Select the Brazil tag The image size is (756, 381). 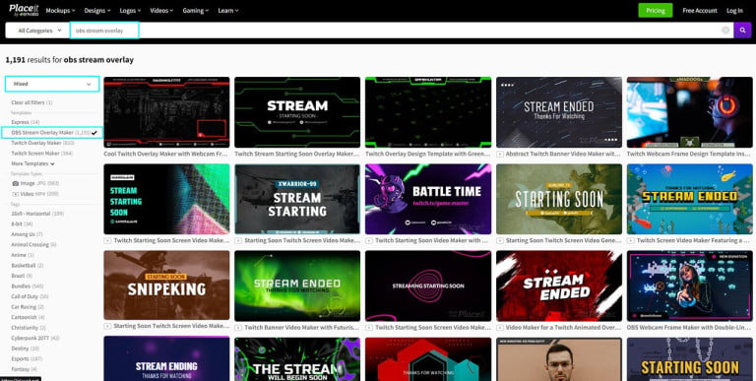pos(22,276)
